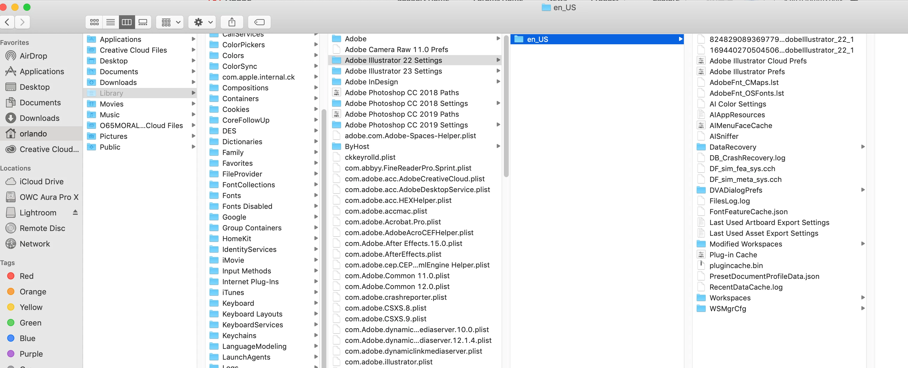Open Adobe Illustrator 23 Settings folder
The height and width of the screenshot is (368, 908).
pyautogui.click(x=393, y=71)
